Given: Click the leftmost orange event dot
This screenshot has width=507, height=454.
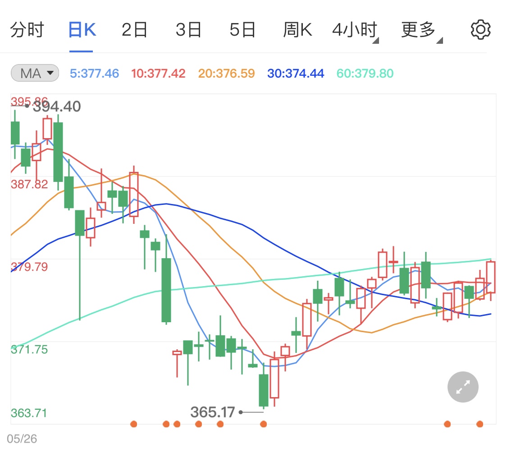Looking at the screenshot, I should coord(134,424).
